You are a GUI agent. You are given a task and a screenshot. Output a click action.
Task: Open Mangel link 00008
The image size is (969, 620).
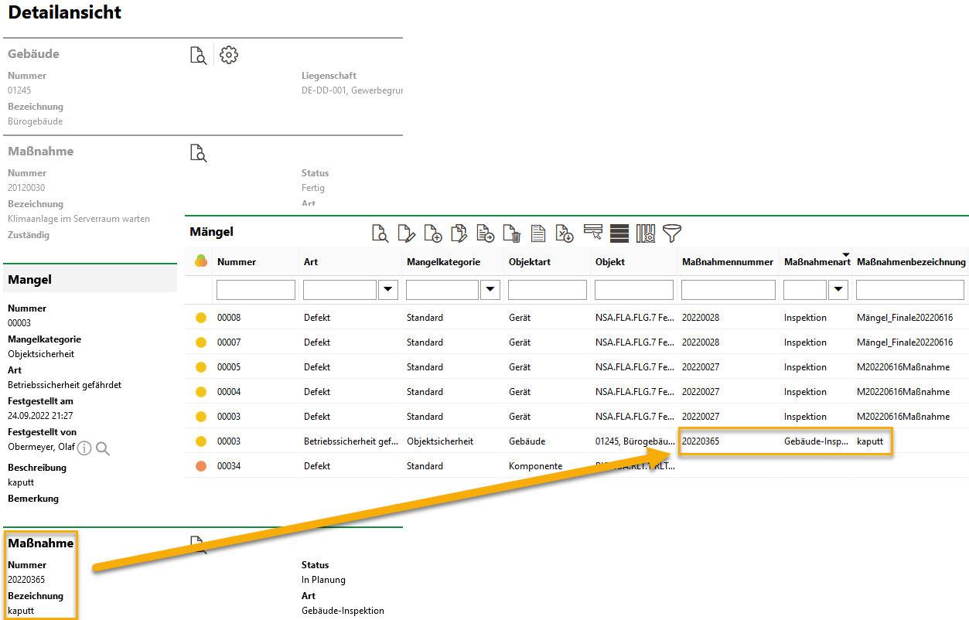tap(229, 318)
